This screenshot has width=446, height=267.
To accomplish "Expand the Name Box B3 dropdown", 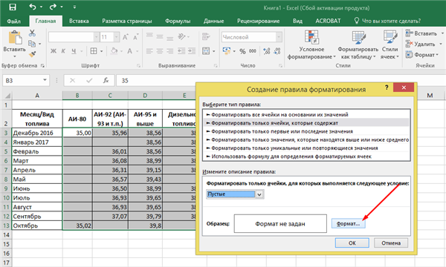I will point(45,80).
